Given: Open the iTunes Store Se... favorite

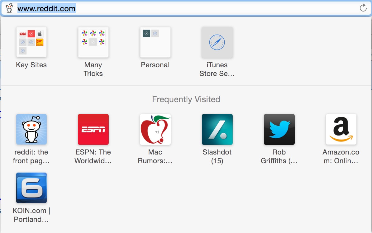Looking at the screenshot, I should [217, 42].
